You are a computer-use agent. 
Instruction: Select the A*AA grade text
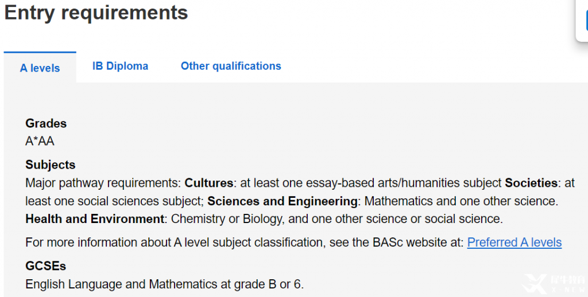click(40, 141)
